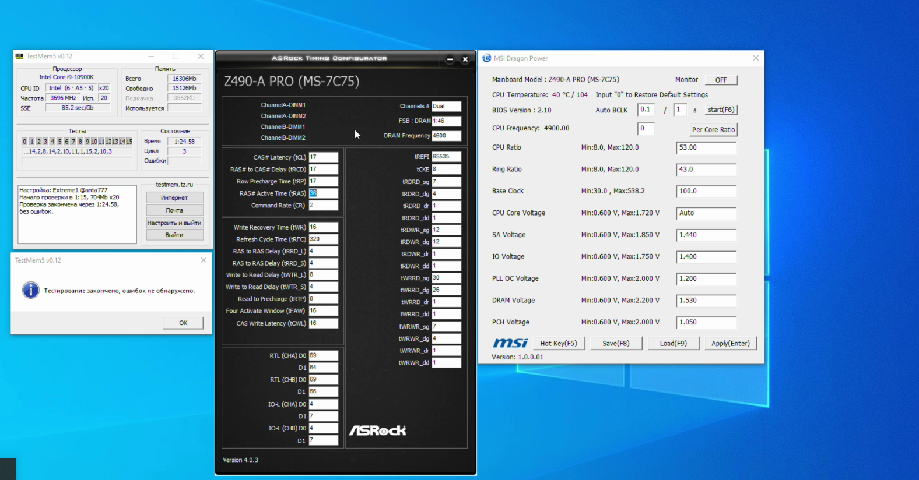
Task: Select the tWRRD_sg field showing 30
Action: [x=447, y=278]
